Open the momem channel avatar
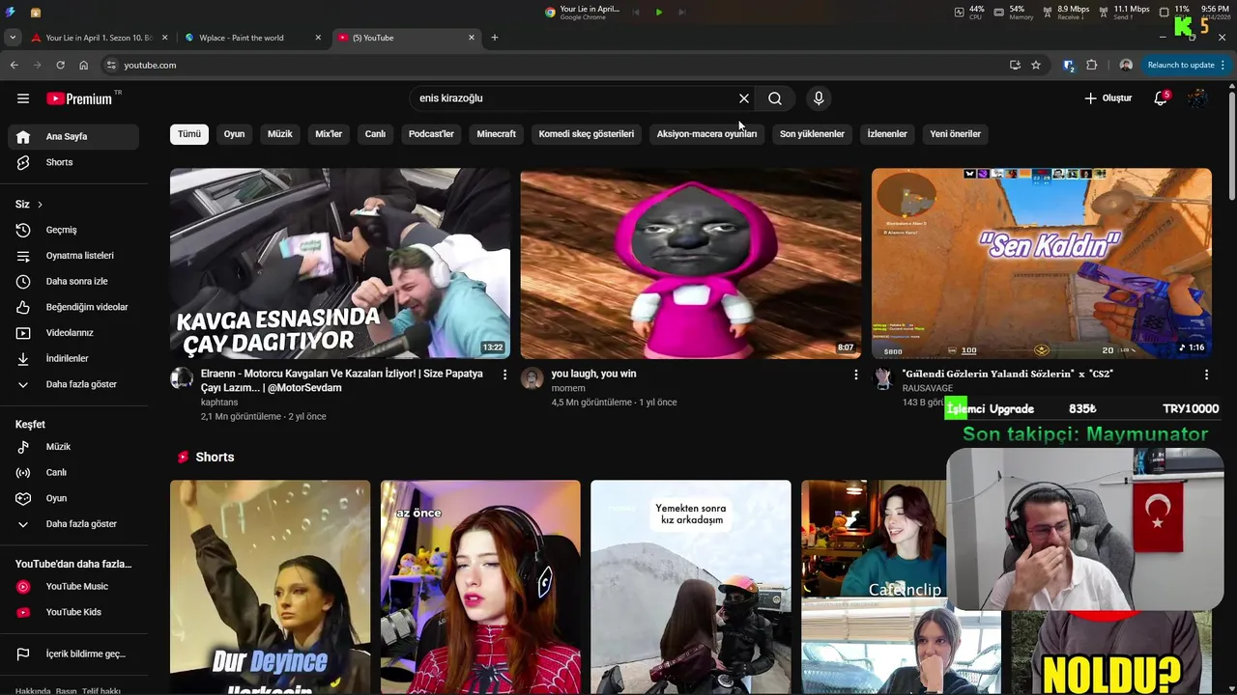 click(532, 378)
